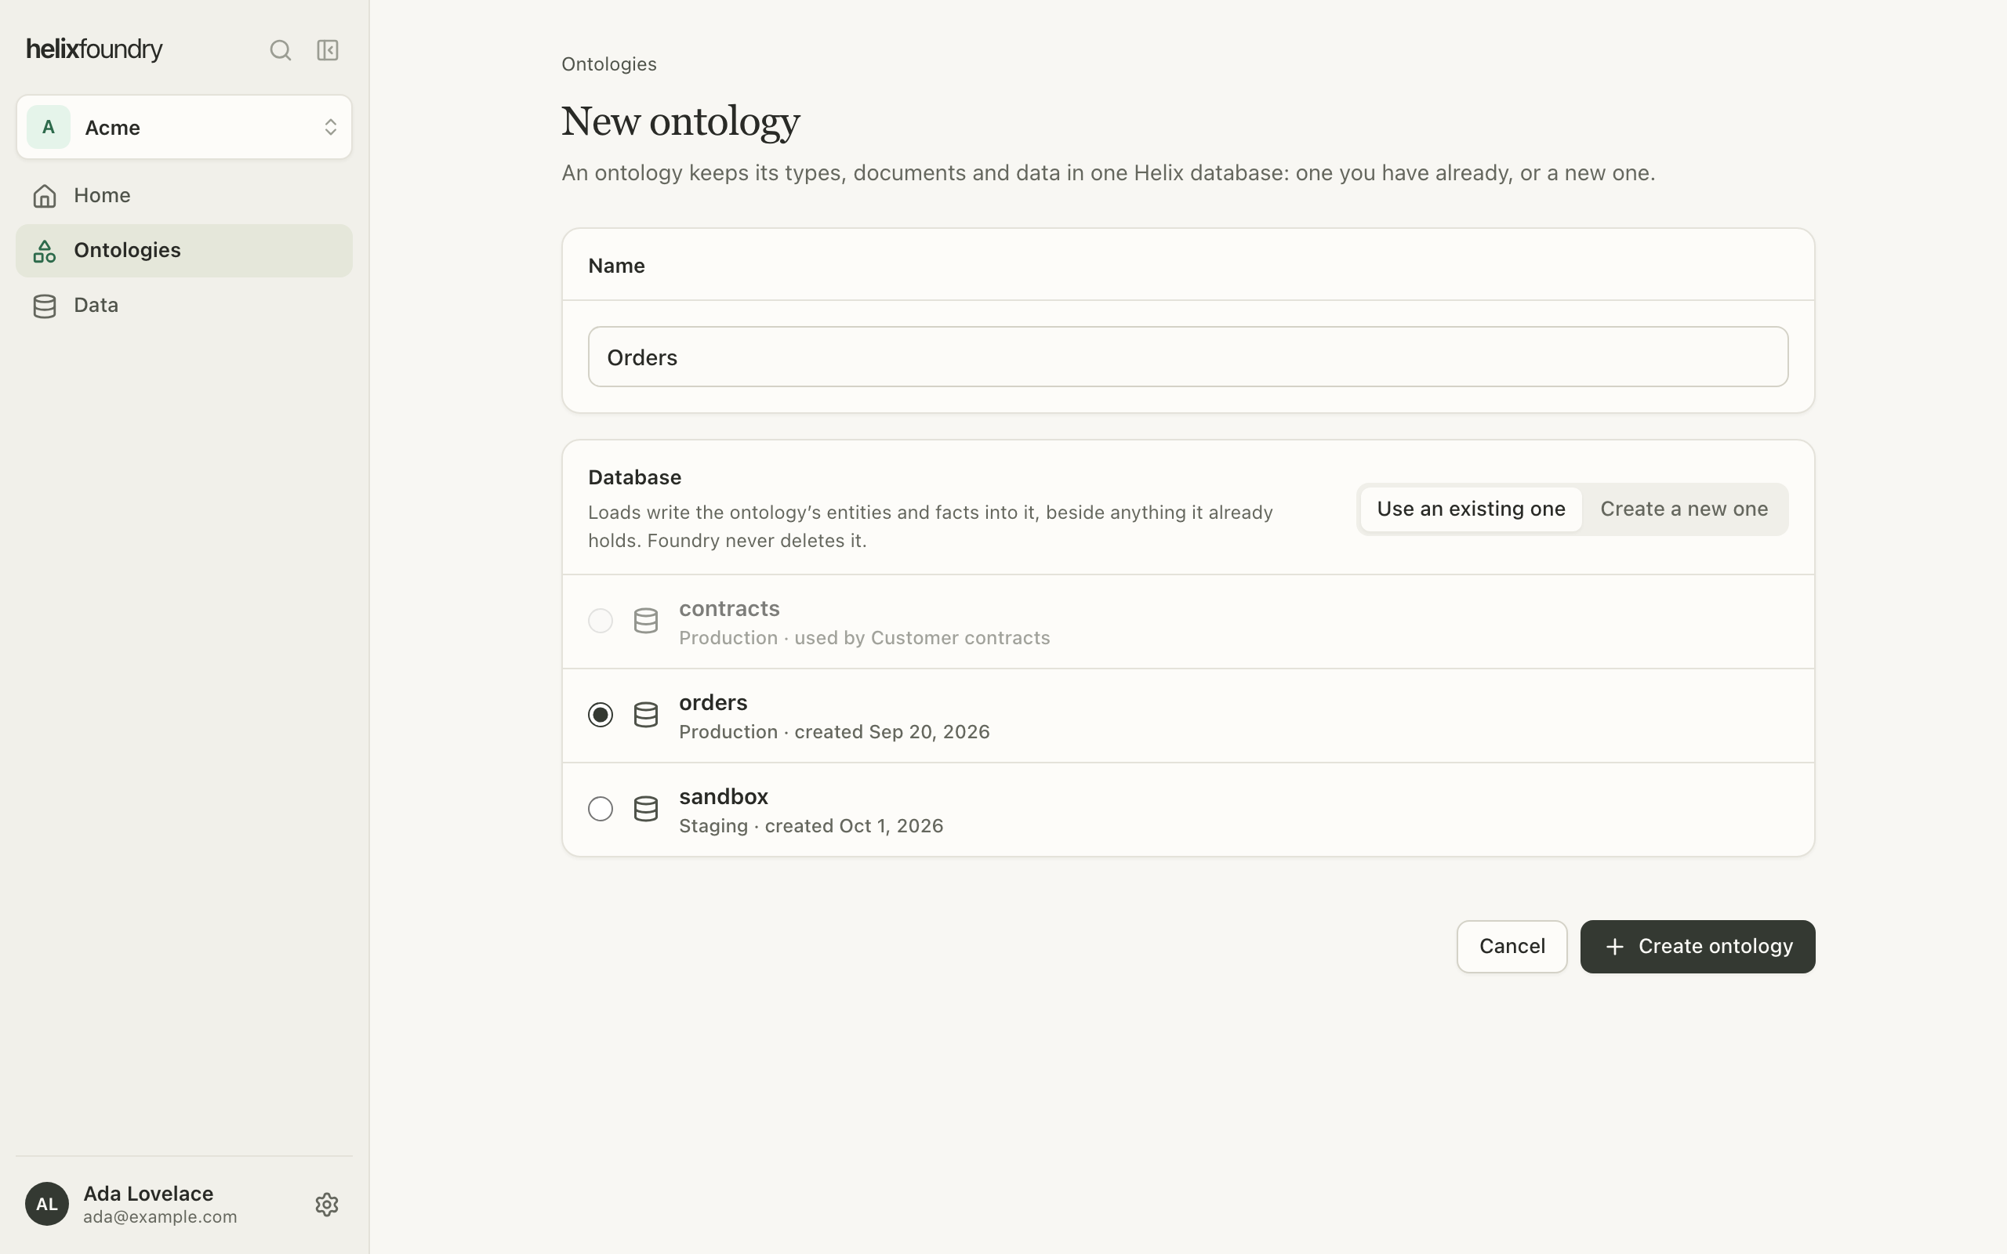Click 'Production · created Sep 20, 2026' text

[834, 732]
